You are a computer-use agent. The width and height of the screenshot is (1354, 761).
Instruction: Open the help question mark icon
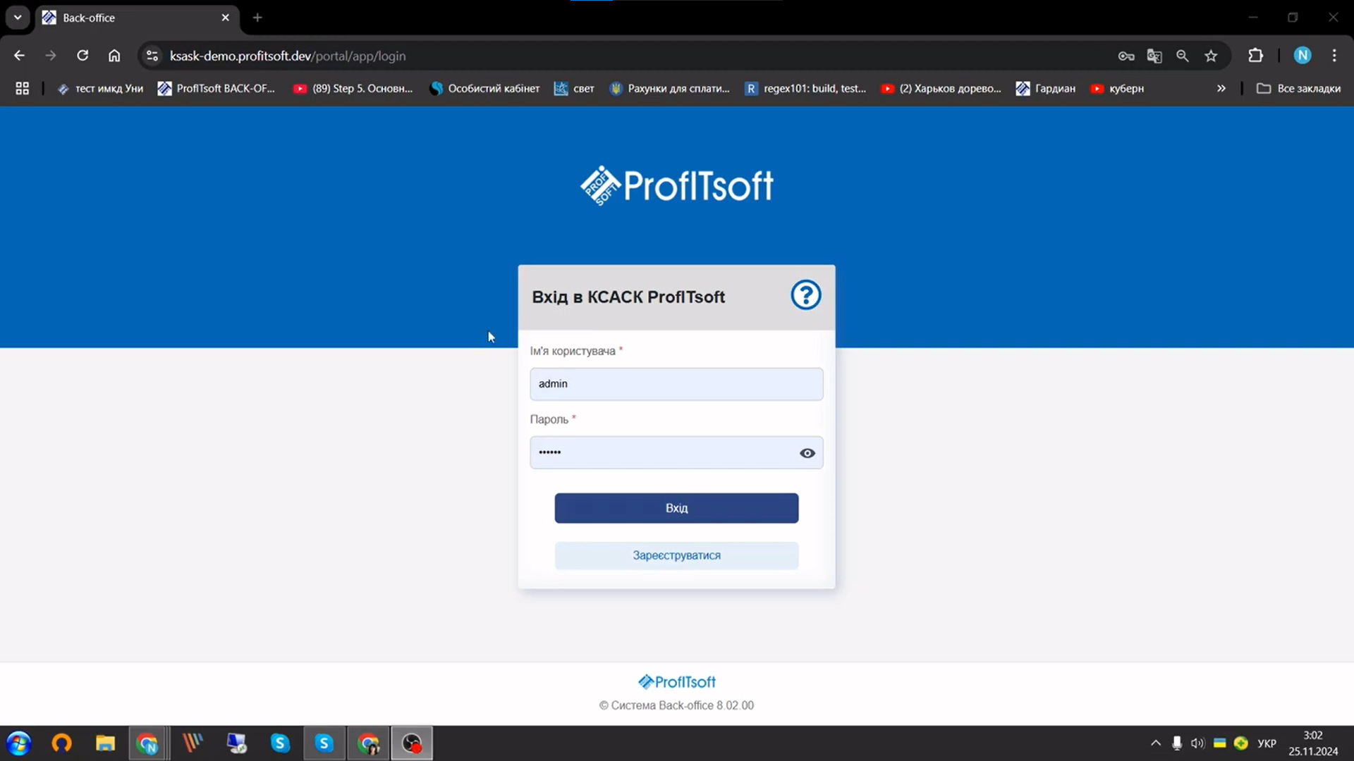click(x=805, y=295)
